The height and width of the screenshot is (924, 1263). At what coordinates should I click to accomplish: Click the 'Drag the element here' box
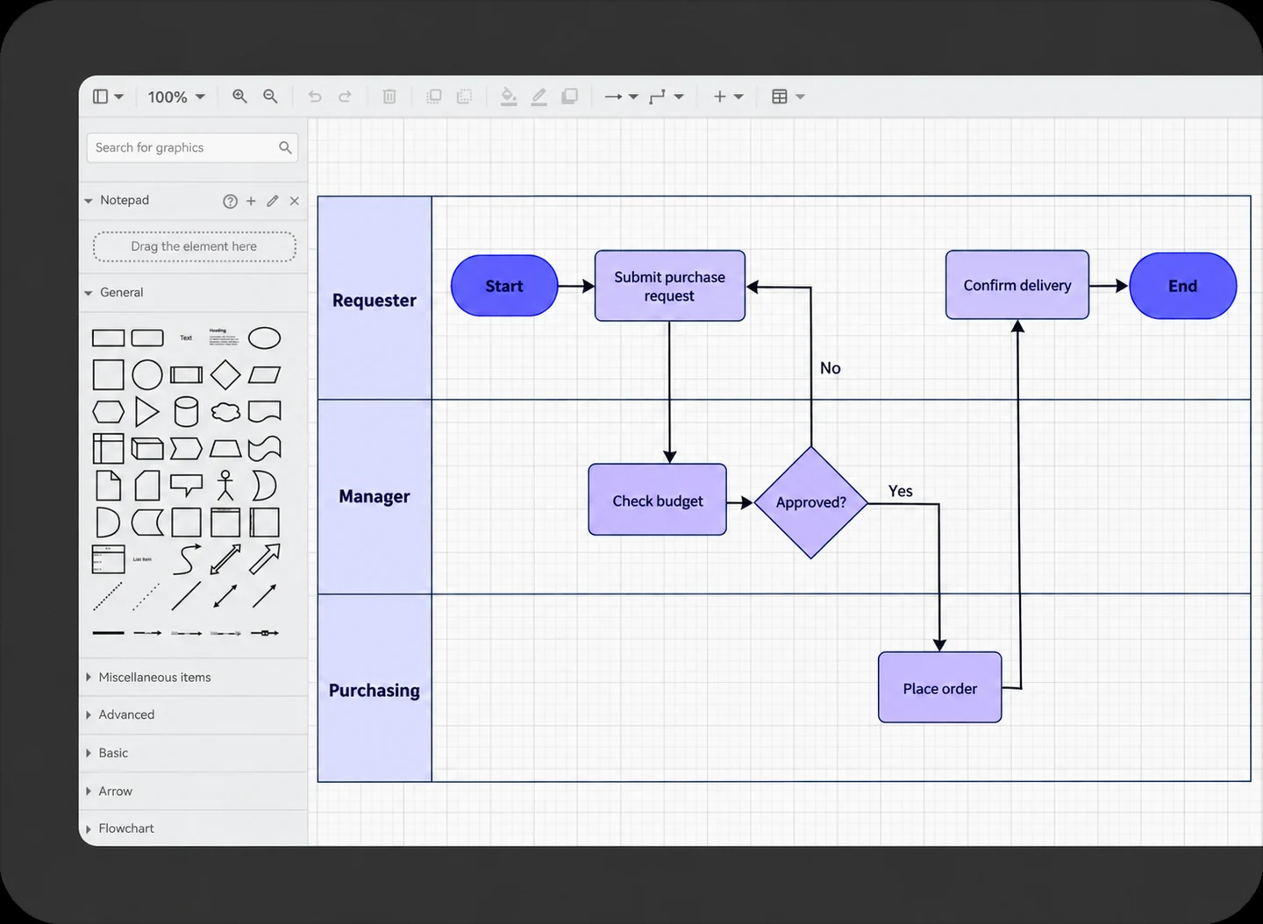195,246
